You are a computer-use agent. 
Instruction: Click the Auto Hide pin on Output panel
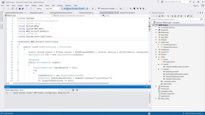(147, 87)
